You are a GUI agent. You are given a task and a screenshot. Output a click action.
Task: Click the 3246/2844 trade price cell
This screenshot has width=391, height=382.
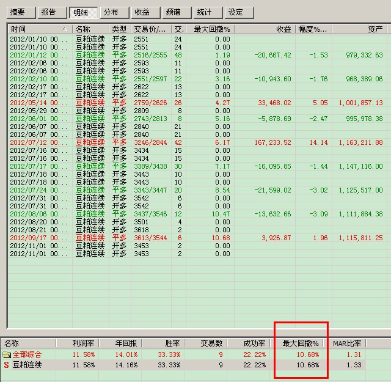click(x=150, y=142)
